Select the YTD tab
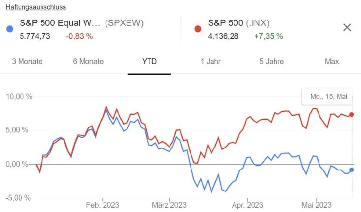Screen dimensions: 361x212 pyautogui.click(x=149, y=62)
